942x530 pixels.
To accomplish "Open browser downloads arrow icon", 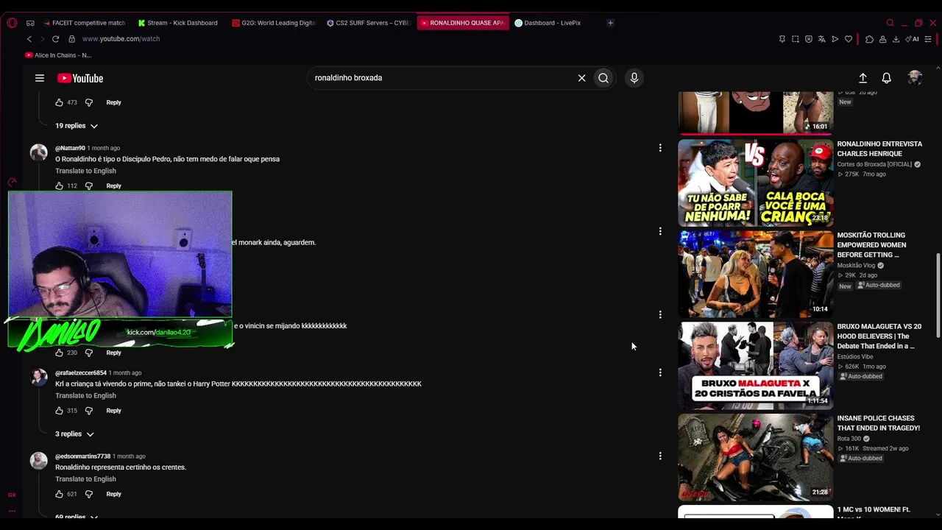I will [896, 39].
